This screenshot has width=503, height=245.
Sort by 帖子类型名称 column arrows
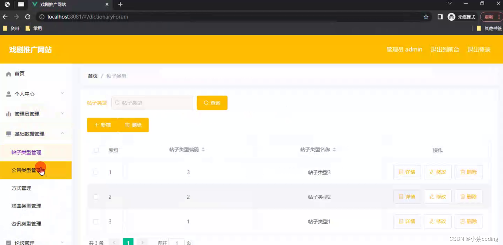tap(334, 149)
